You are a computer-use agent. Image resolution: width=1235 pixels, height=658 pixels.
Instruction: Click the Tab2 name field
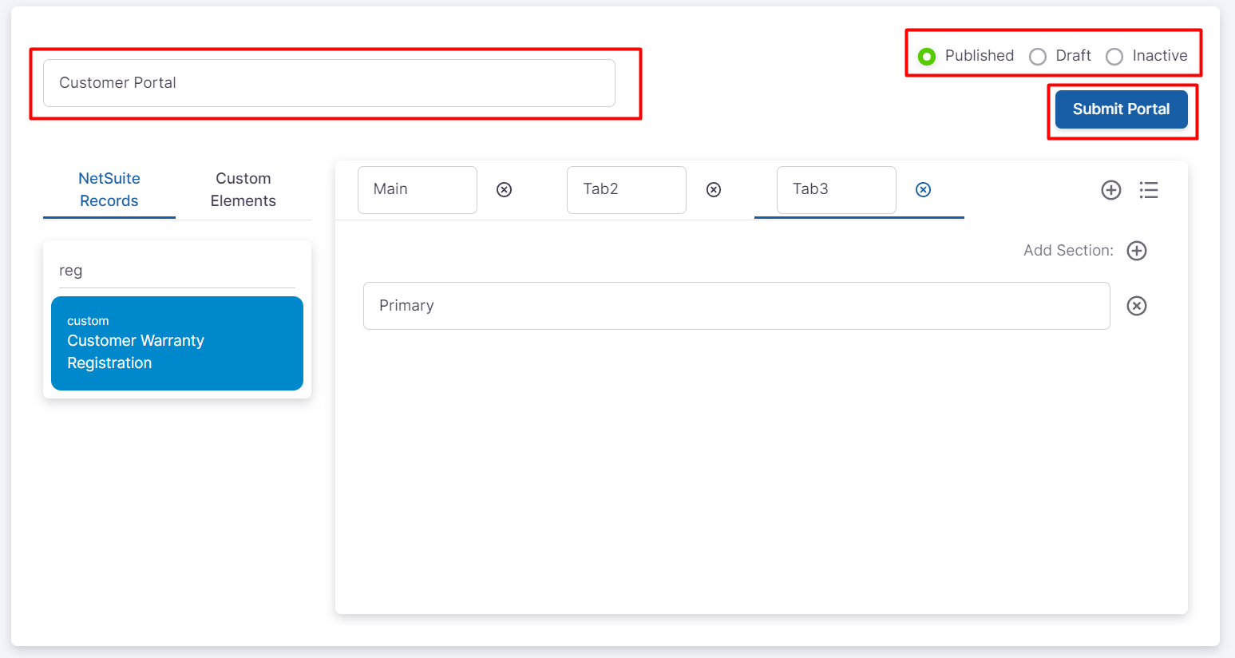(626, 190)
